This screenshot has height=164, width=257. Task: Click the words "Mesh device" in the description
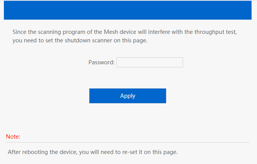[x=120, y=32]
